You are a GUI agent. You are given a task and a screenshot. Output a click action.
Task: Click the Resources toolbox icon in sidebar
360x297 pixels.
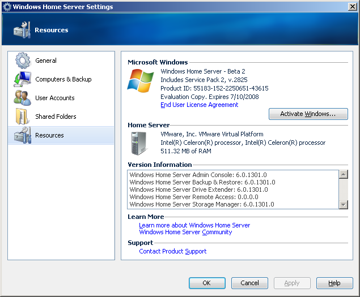[23, 135]
